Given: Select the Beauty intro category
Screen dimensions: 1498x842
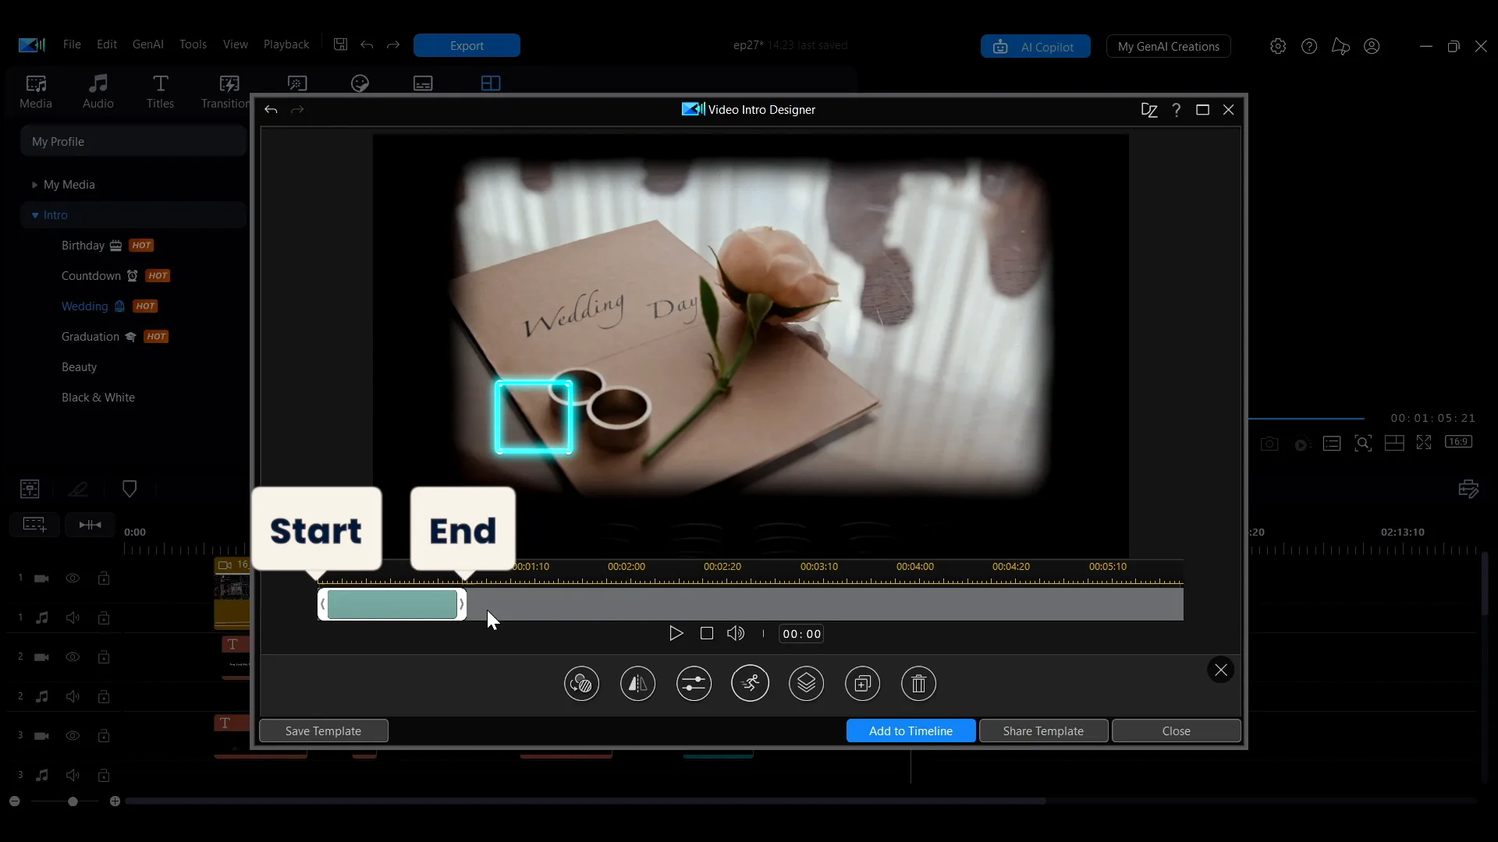Looking at the screenshot, I should point(79,367).
